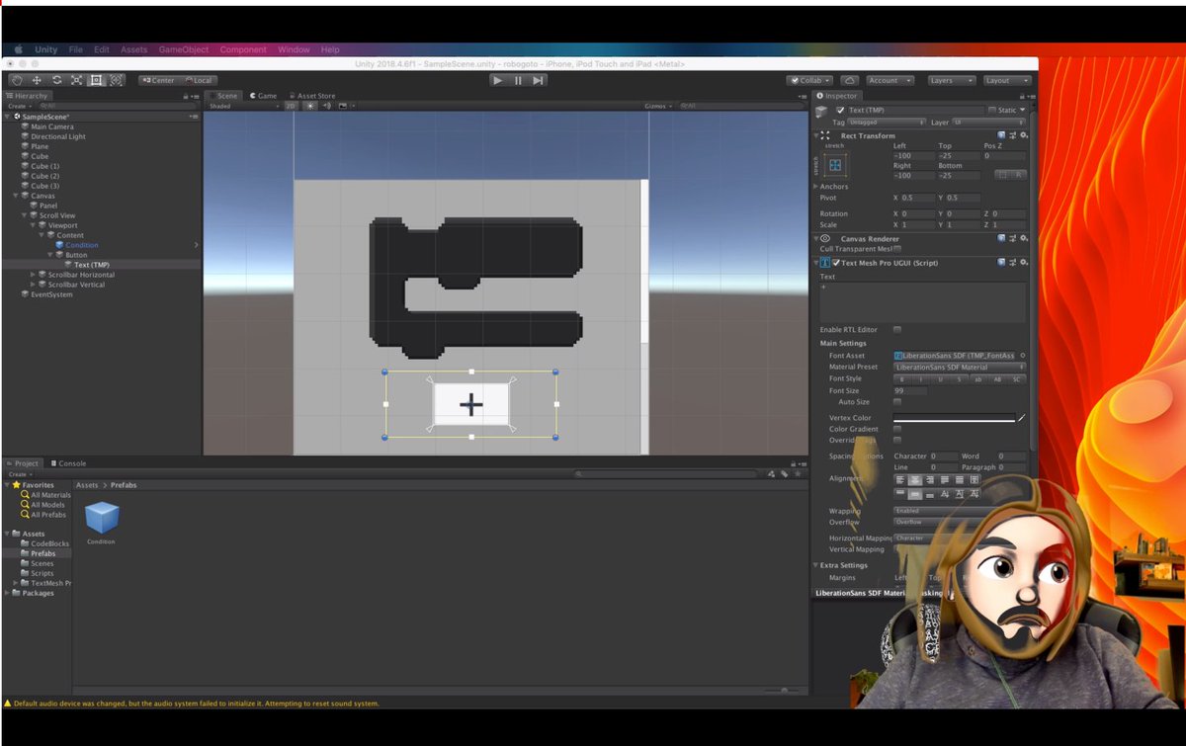
Task: Open the Layer dropdown
Action: click(988, 123)
